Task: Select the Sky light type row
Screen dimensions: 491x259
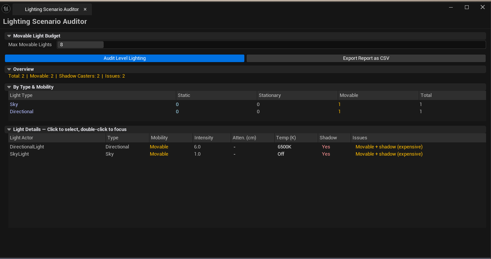Action: (247, 105)
